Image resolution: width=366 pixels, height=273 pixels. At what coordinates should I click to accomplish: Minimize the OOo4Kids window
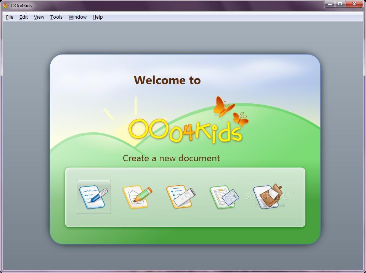[x=330, y=4]
